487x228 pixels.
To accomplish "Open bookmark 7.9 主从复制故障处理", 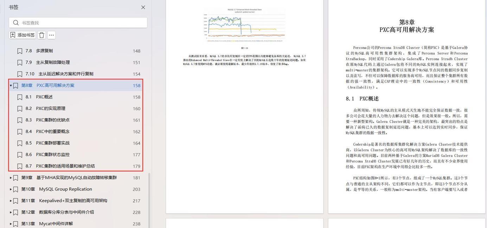I will click(47, 63).
